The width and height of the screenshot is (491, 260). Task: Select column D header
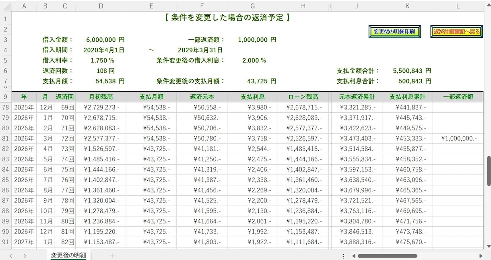click(x=101, y=6)
